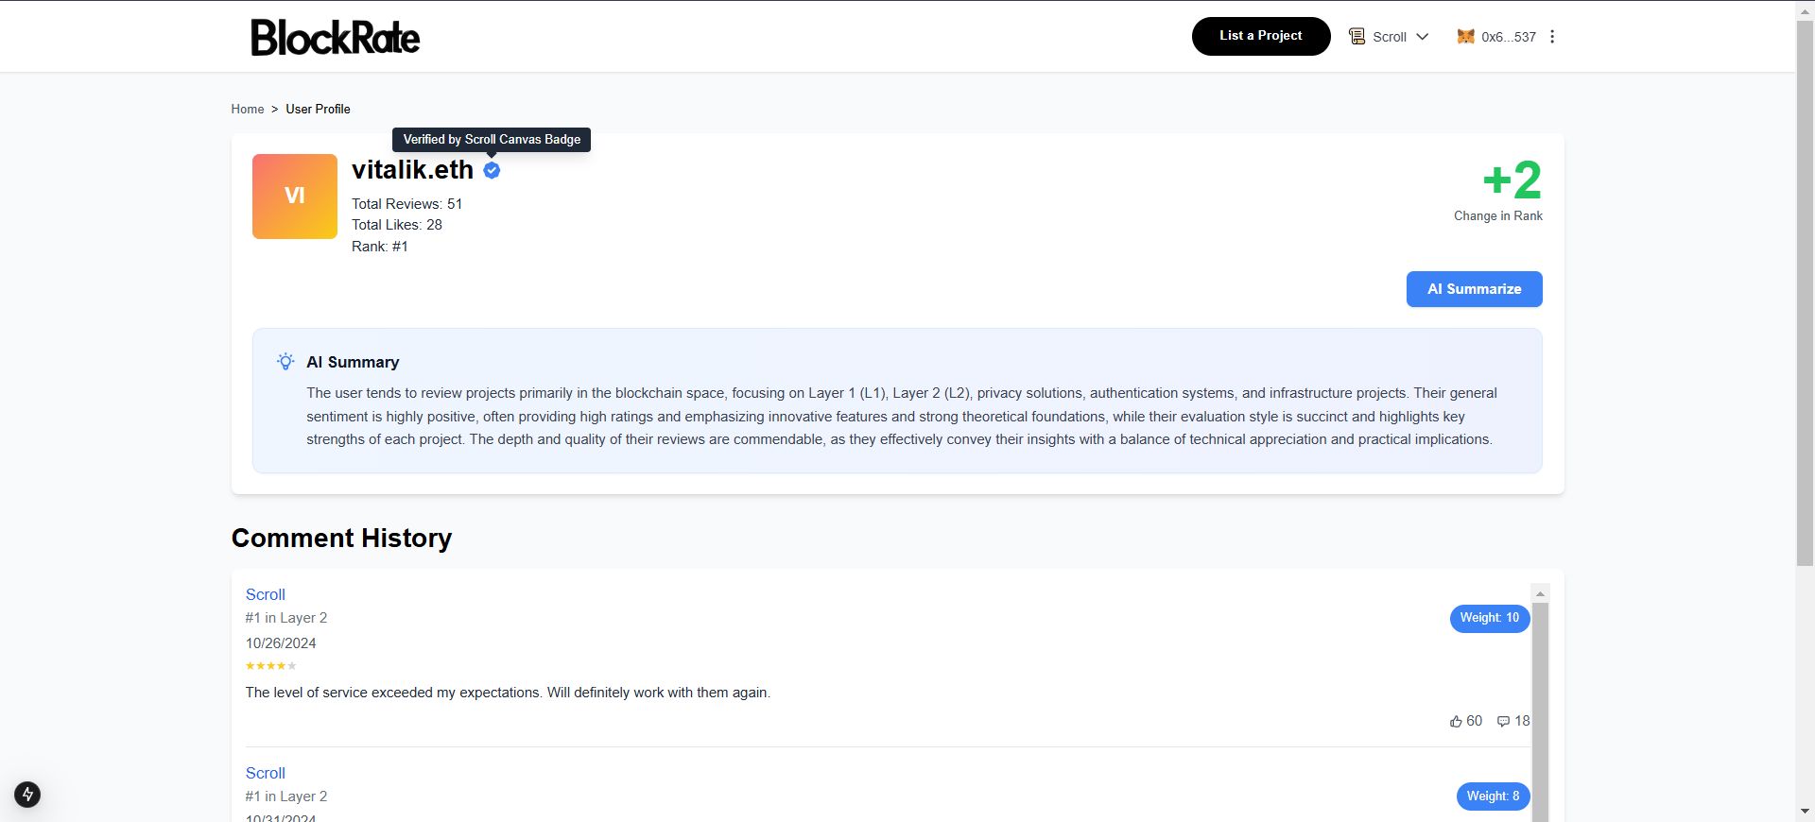Click the Scroll network scroll icon
This screenshot has height=822, width=1815.
point(1357,36)
